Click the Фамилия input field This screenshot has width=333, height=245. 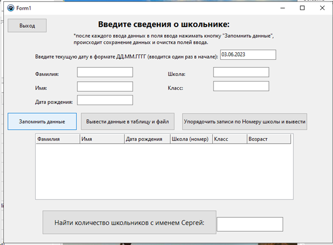(x=105, y=72)
